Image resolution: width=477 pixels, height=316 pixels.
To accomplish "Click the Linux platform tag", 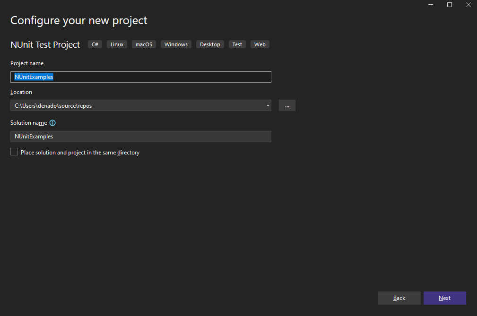I will point(117,44).
